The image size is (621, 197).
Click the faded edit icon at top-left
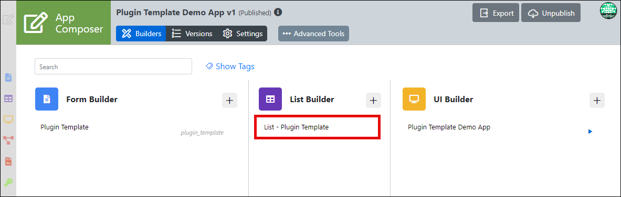pyautogui.click(x=8, y=20)
